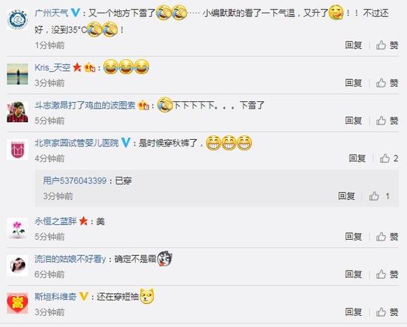Viewport: 407px width, 327px height.
Task: Like 北京家圆试管婴儿医院 comment showing 2 likes
Action: point(388,158)
